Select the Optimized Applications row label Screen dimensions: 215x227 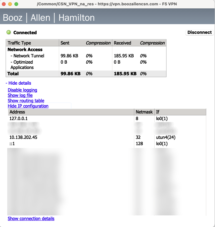coord(22,65)
